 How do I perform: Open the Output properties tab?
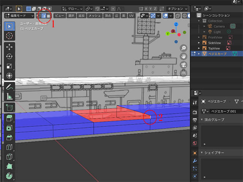coord(195,120)
